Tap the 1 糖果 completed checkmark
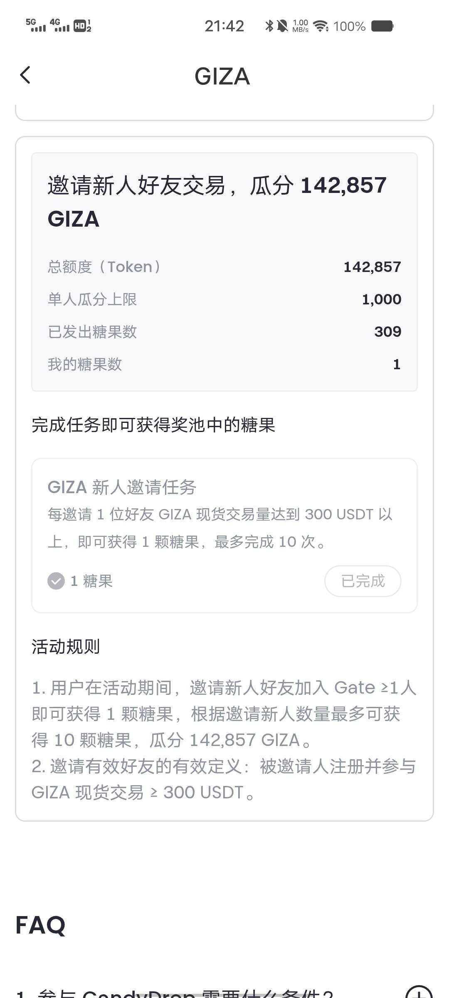Viewport: 449px width, 998px height. click(56, 581)
